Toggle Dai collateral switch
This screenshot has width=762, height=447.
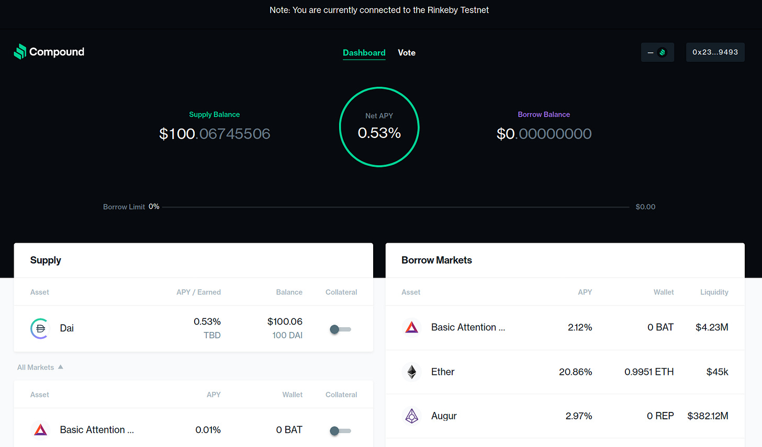341,329
